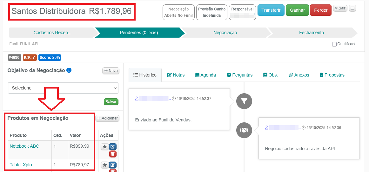The image size is (369, 172).
Task: Click the funnel icon on the timeline
Action: (244, 101)
